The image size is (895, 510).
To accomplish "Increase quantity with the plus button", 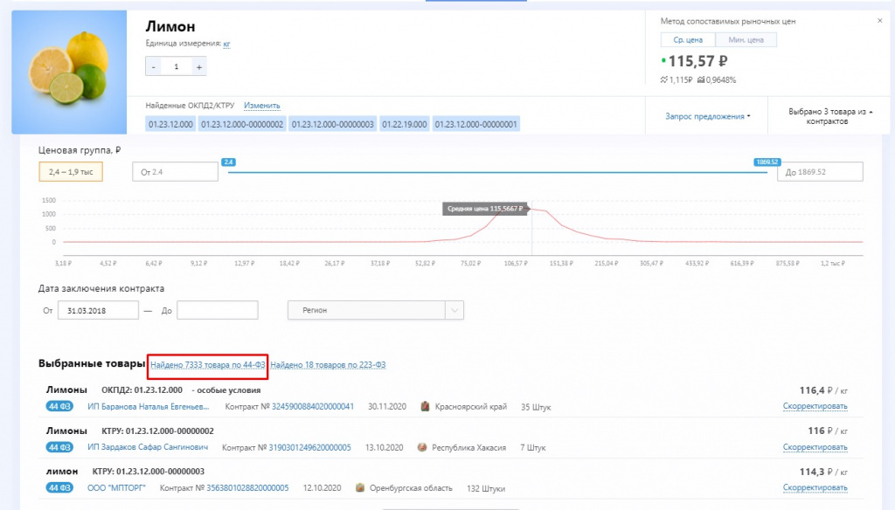I will click(x=198, y=66).
